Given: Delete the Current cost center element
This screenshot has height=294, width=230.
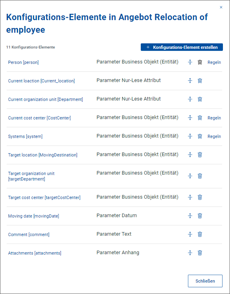Looking at the screenshot, I should click(200, 118).
